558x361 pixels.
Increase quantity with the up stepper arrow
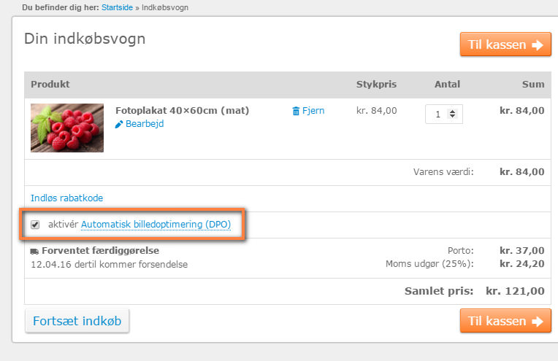pos(452,111)
